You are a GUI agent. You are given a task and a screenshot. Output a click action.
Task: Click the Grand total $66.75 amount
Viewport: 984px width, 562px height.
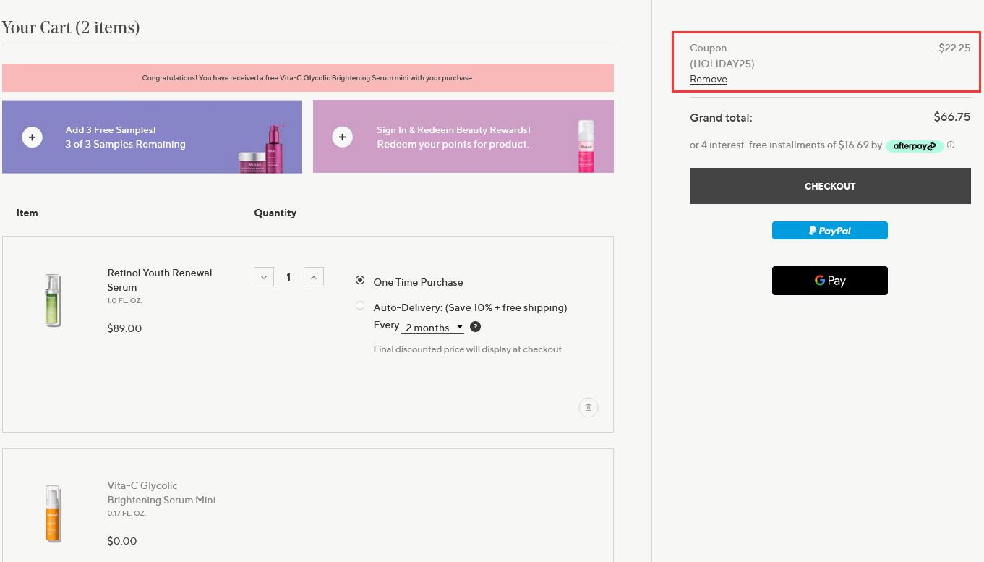click(952, 116)
